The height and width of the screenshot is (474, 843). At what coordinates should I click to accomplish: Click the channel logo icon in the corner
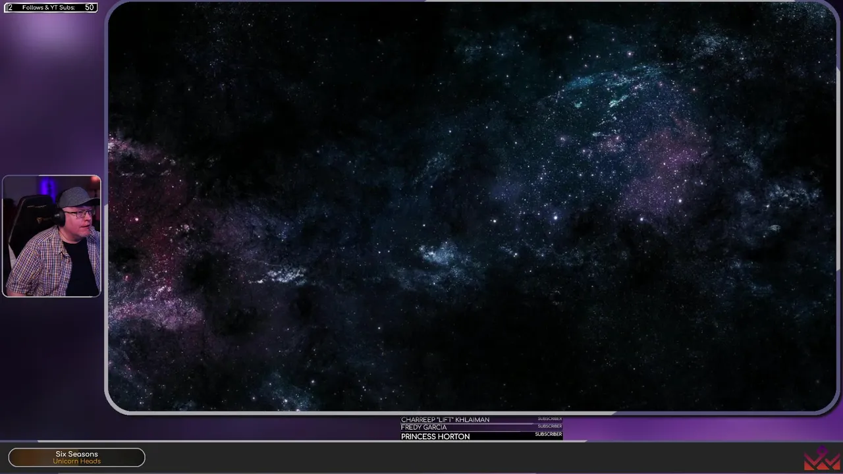point(822,458)
